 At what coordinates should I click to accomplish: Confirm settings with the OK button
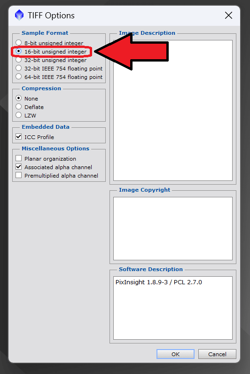pos(175,354)
